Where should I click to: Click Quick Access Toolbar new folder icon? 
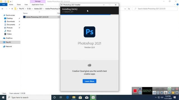click(x=8, y=1)
